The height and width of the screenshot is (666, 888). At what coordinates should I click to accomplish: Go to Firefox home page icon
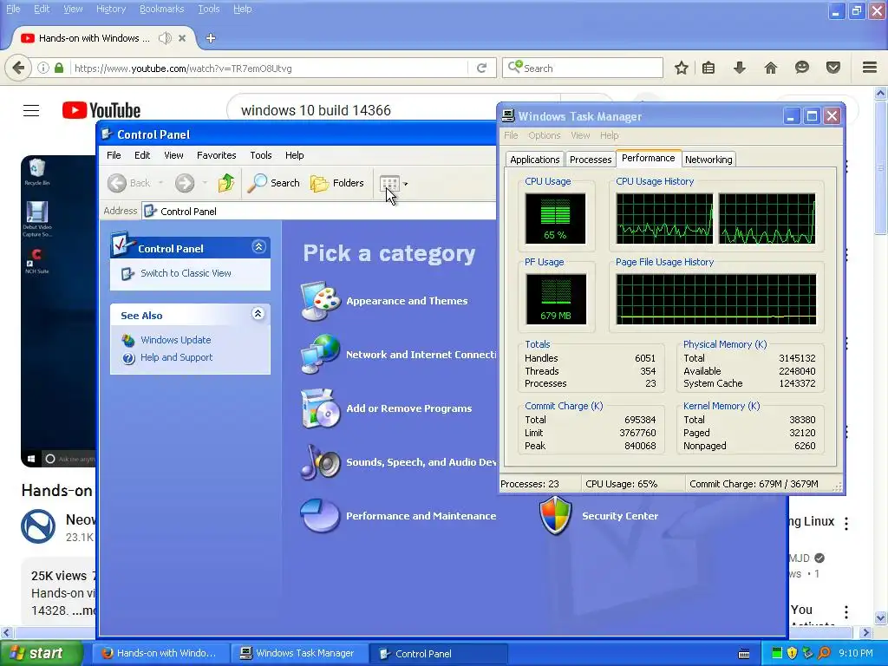tap(771, 68)
